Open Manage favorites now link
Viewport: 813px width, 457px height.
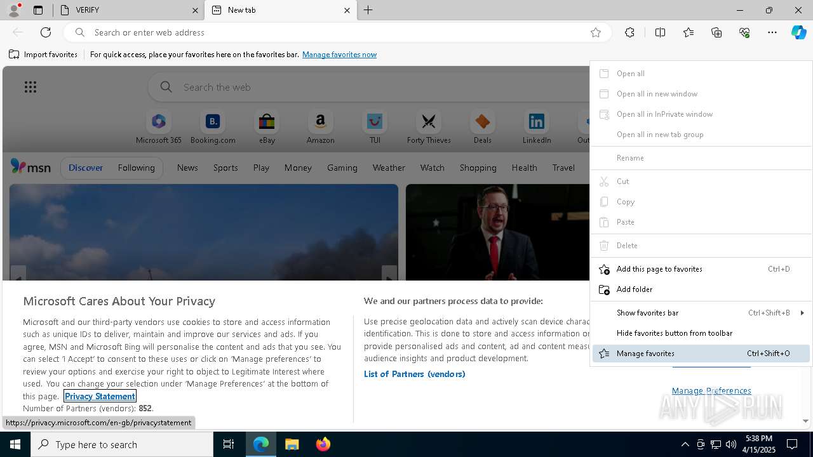[x=339, y=55]
